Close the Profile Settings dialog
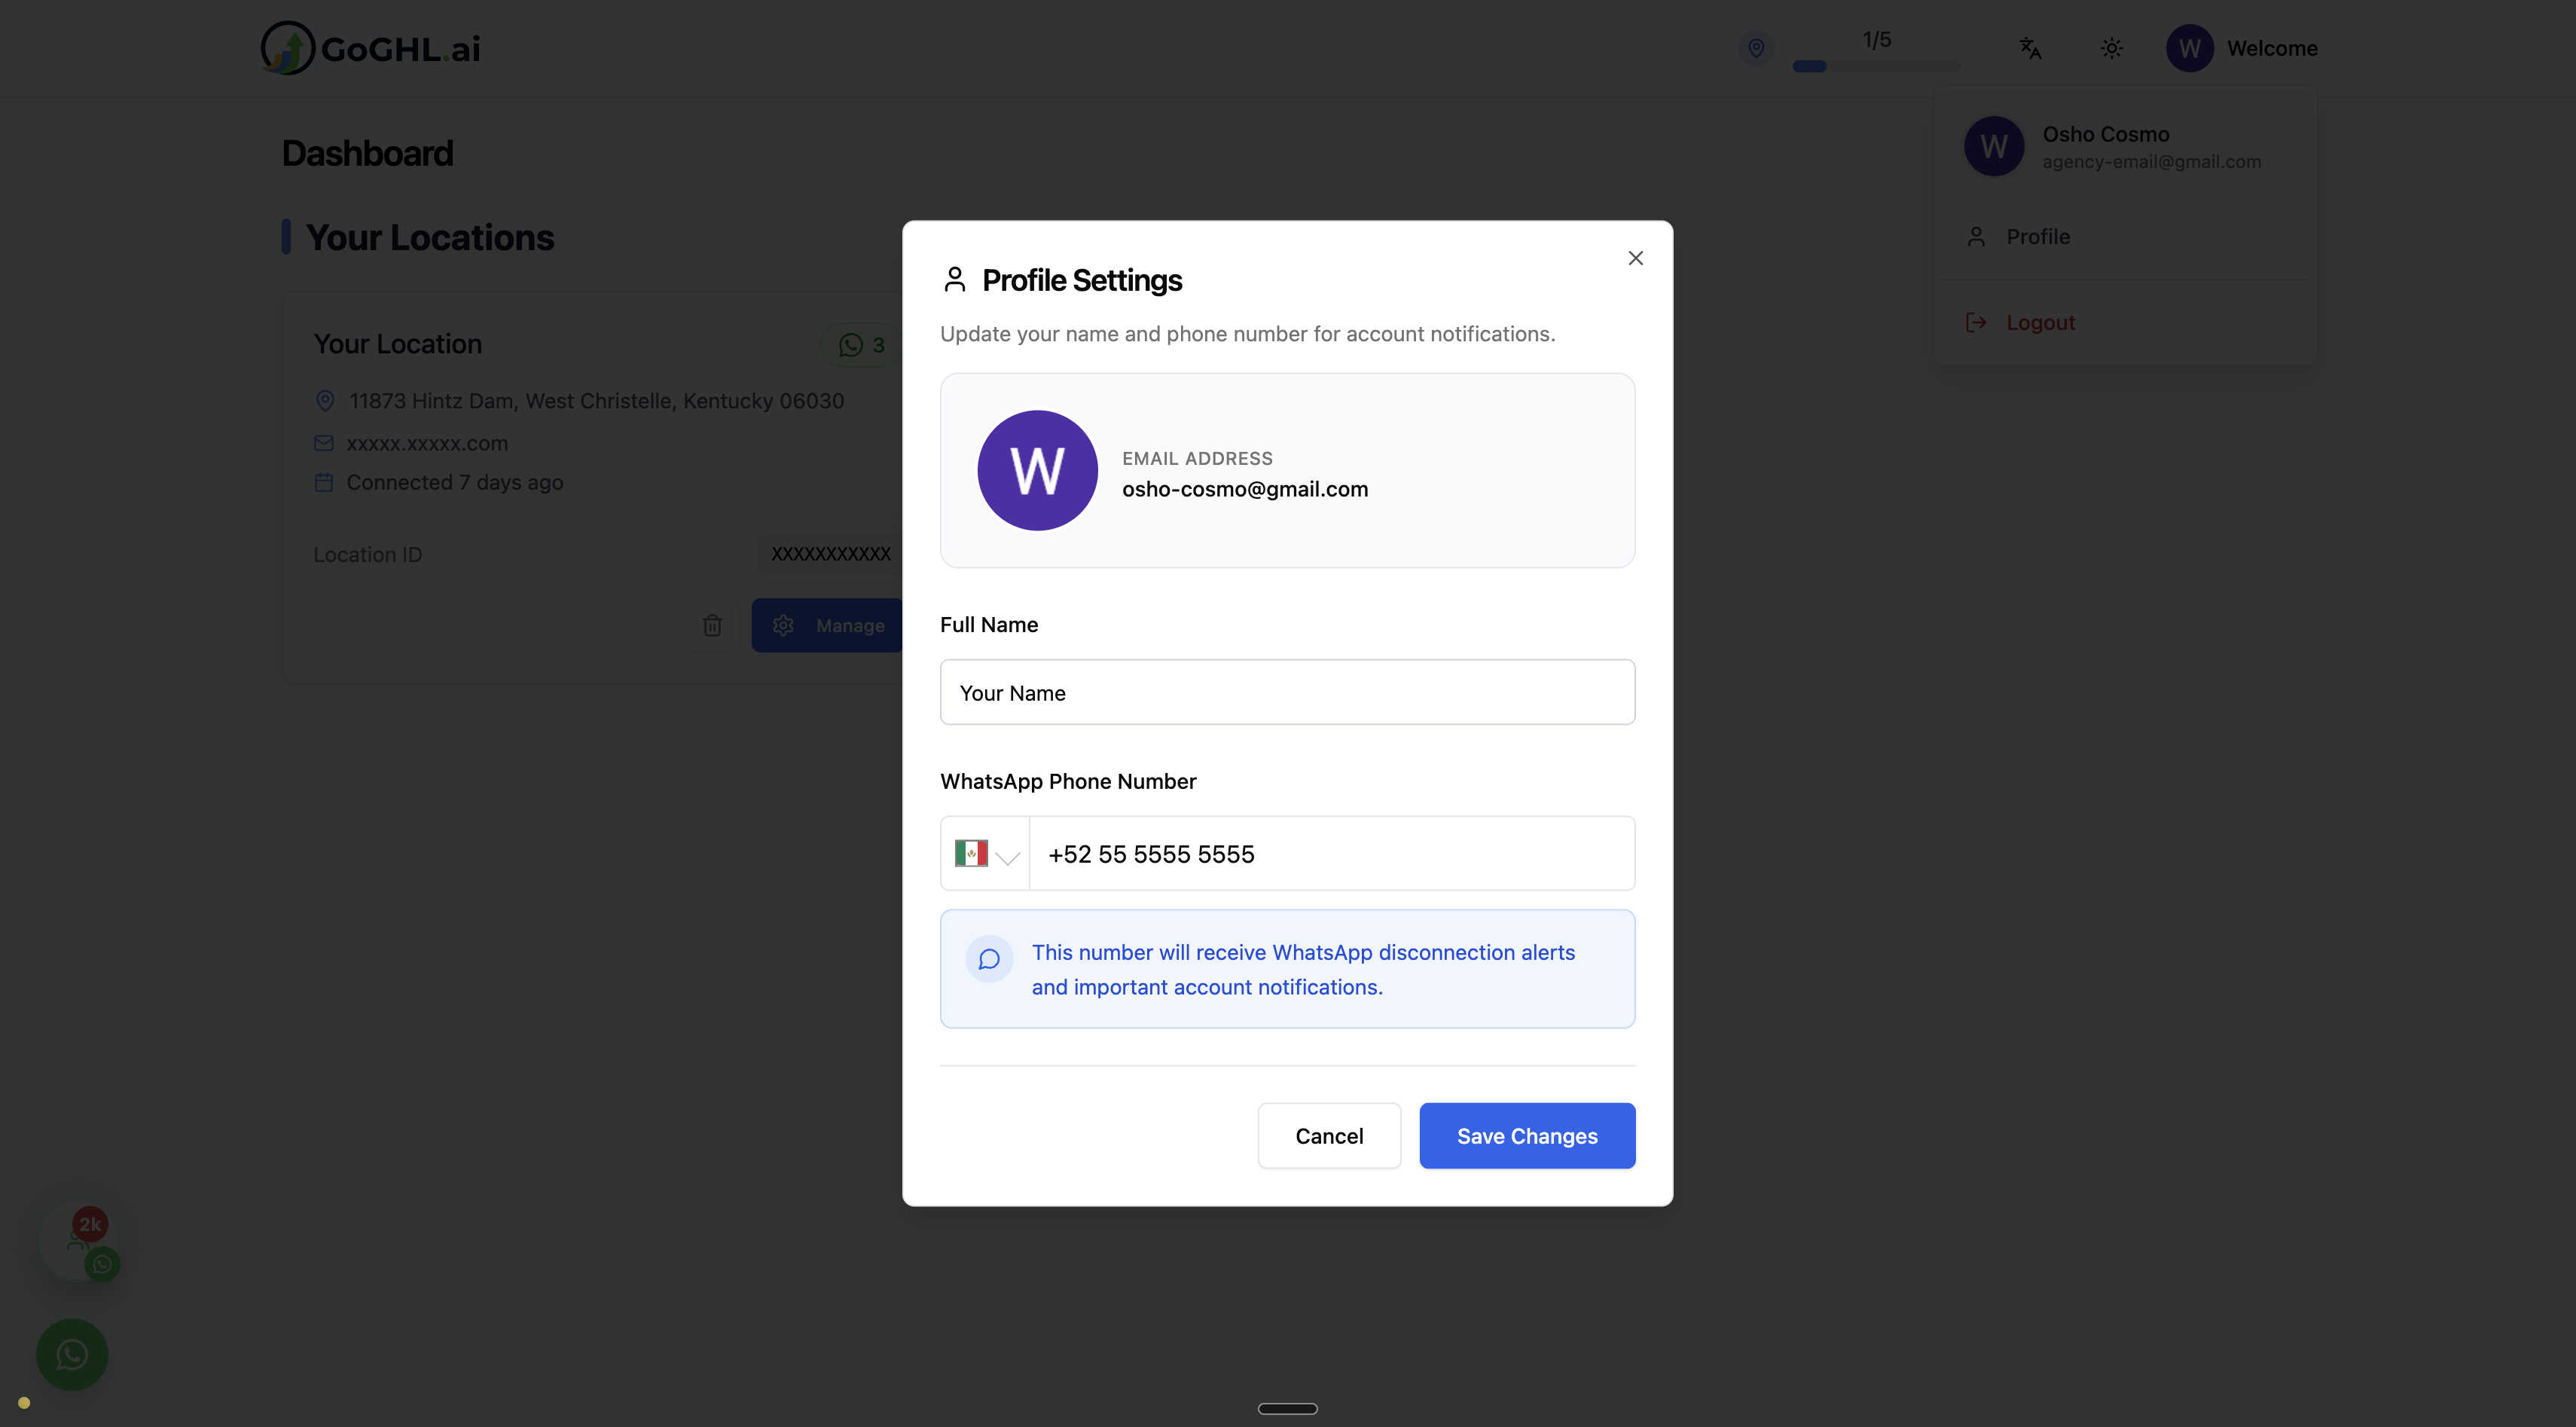 point(1635,258)
